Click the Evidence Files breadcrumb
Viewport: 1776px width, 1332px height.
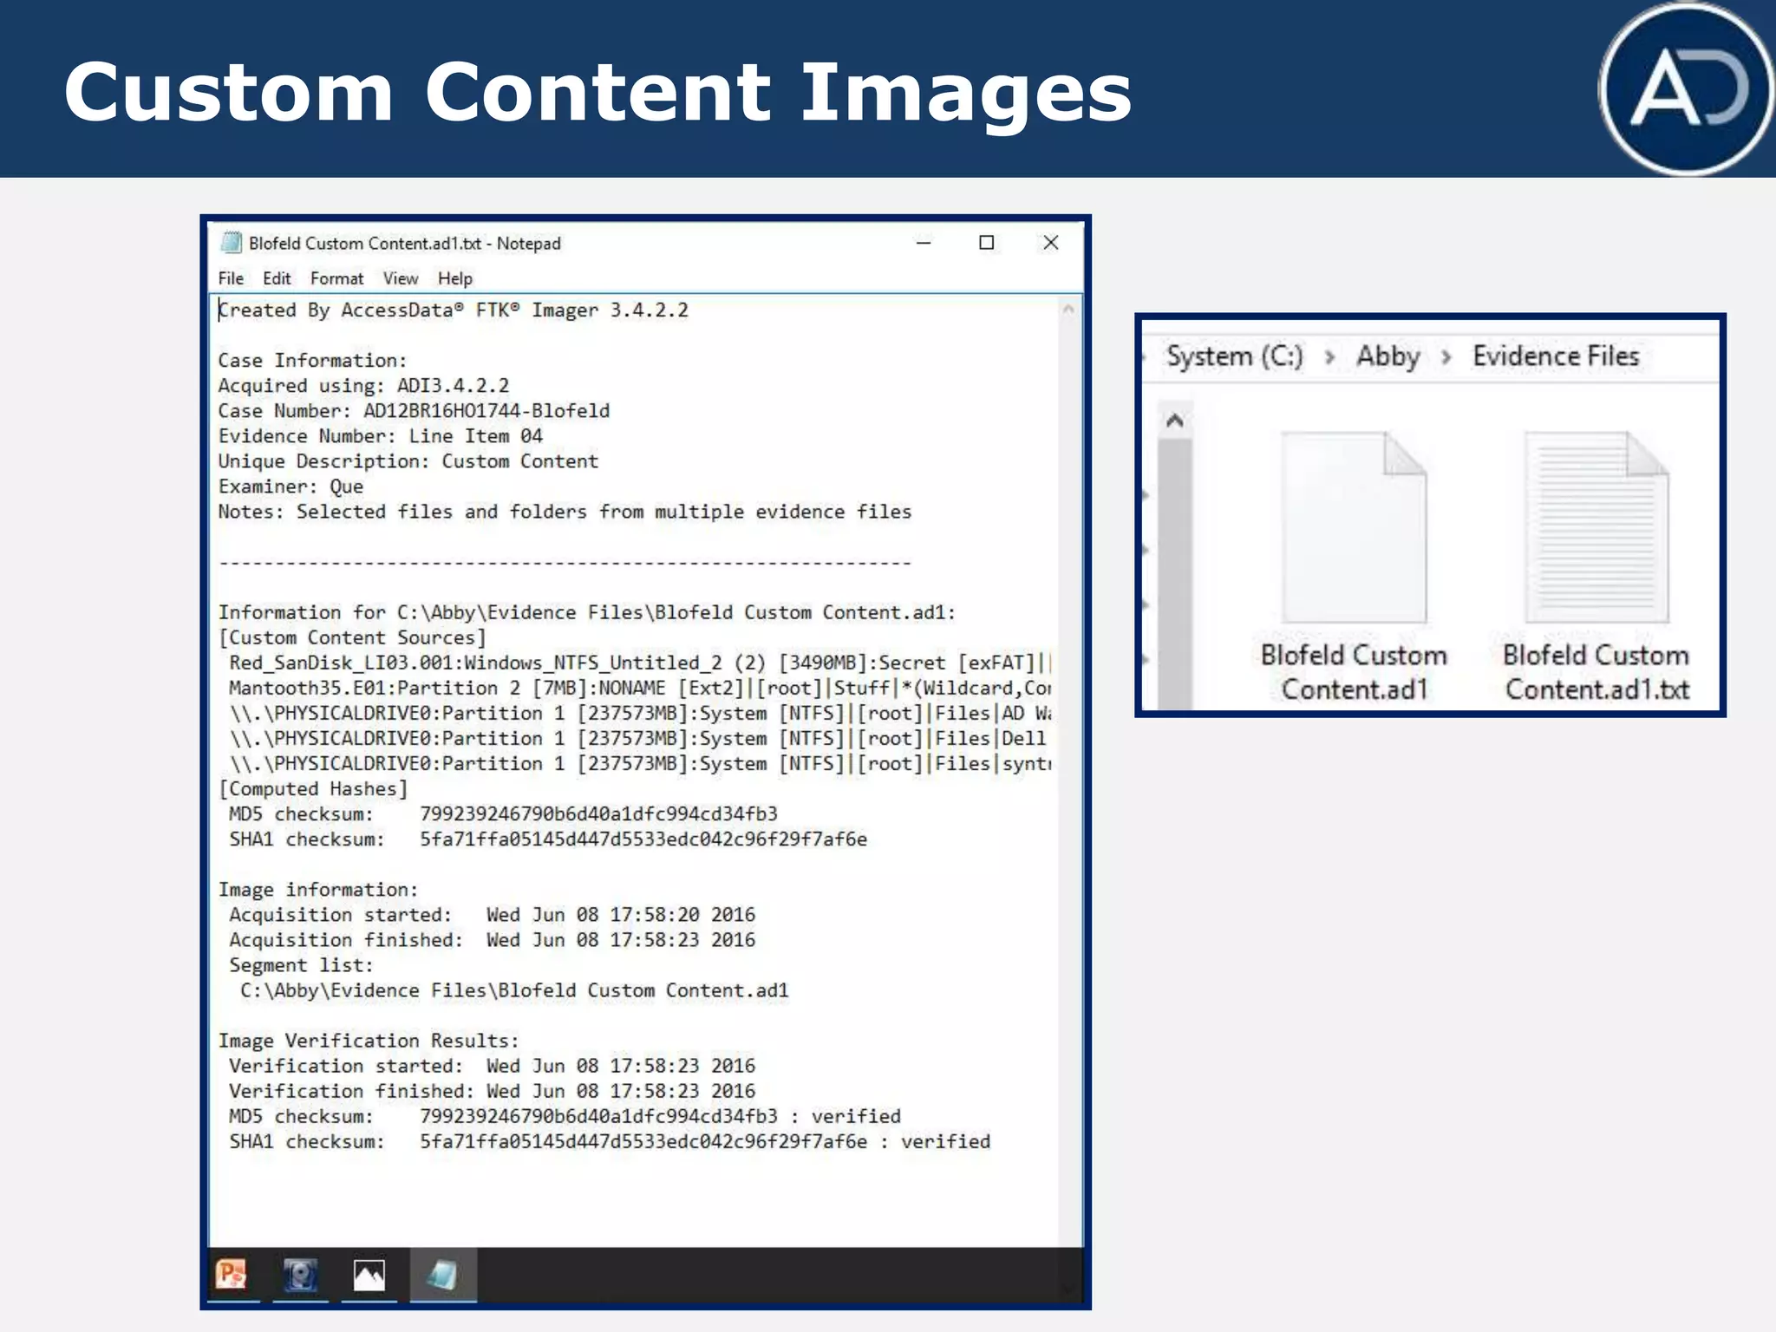tap(1556, 356)
